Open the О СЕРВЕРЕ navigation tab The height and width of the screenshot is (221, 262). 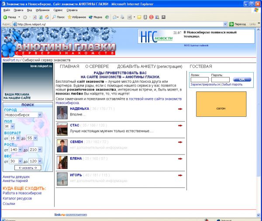tap(97, 67)
